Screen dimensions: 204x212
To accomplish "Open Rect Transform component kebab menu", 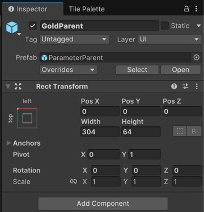I will pos(197,87).
